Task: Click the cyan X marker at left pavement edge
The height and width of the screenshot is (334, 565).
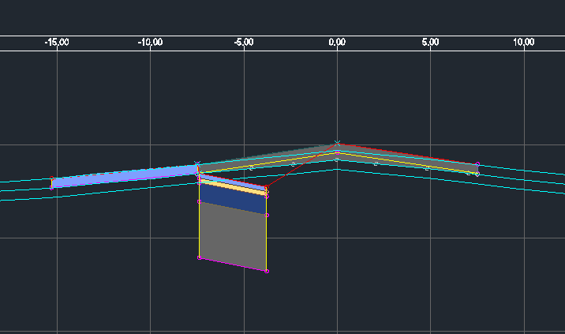Action: point(197,164)
